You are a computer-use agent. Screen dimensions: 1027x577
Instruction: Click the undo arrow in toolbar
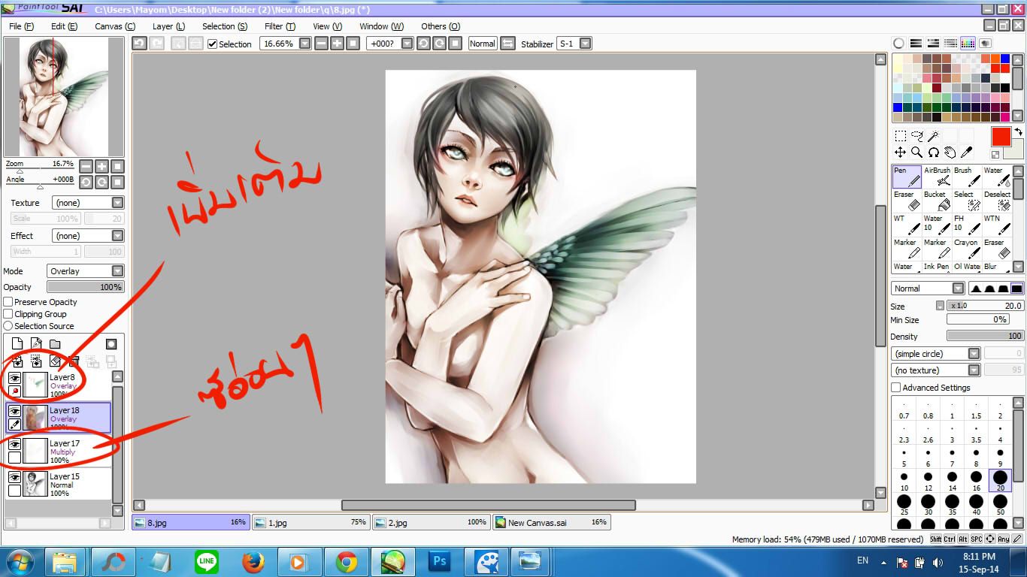point(139,44)
